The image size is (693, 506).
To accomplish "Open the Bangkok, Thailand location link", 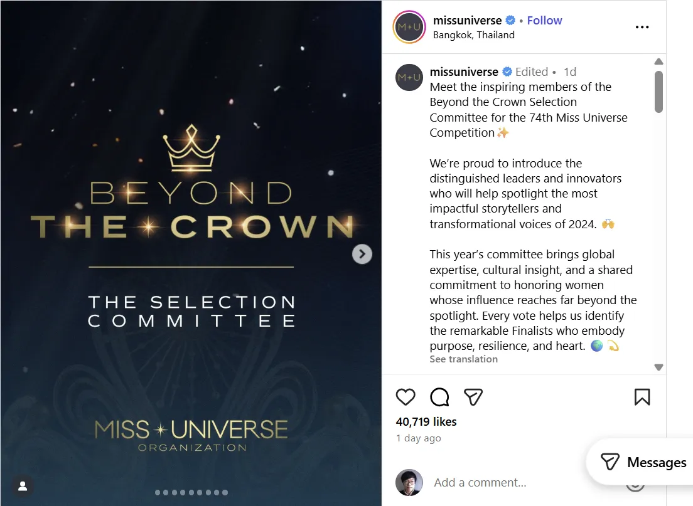I will coord(473,35).
